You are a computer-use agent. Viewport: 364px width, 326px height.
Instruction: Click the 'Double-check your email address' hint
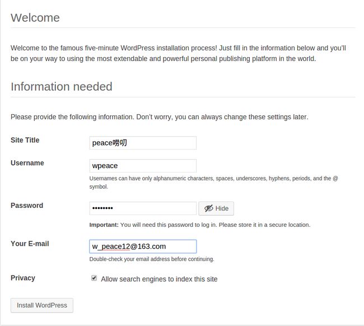click(152, 259)
